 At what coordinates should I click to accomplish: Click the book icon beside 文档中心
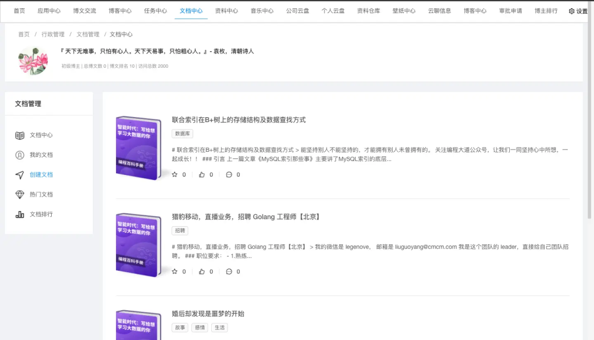(20, 135)
